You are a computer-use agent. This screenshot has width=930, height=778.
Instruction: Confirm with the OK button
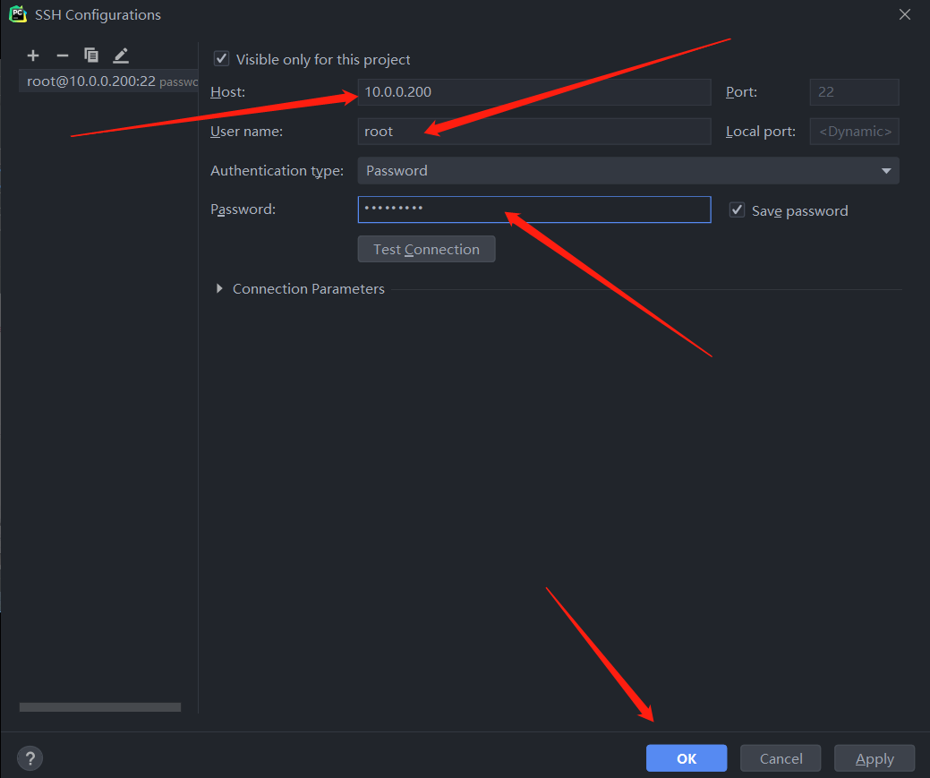click(x=687, y=758)
